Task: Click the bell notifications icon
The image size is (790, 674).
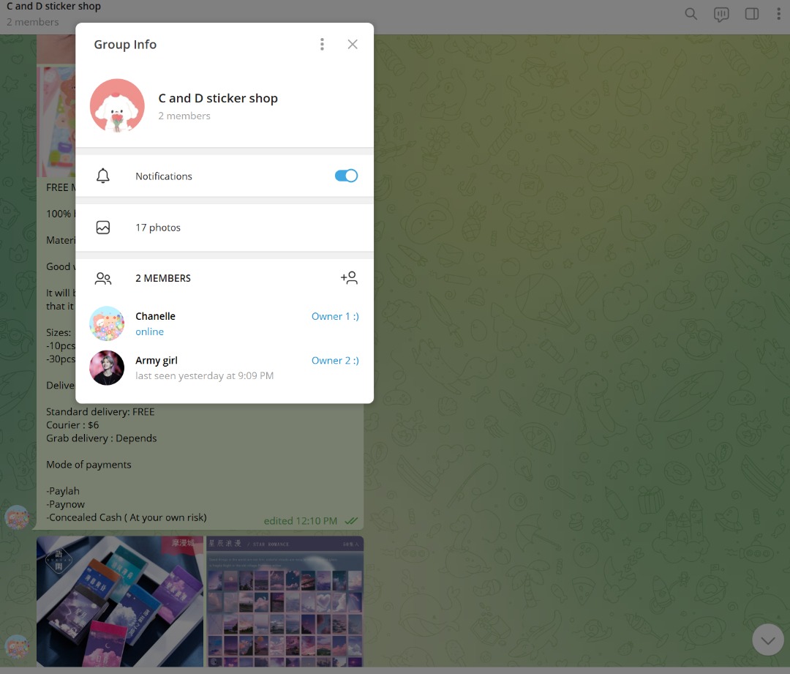Action: (x=103, y=176)
